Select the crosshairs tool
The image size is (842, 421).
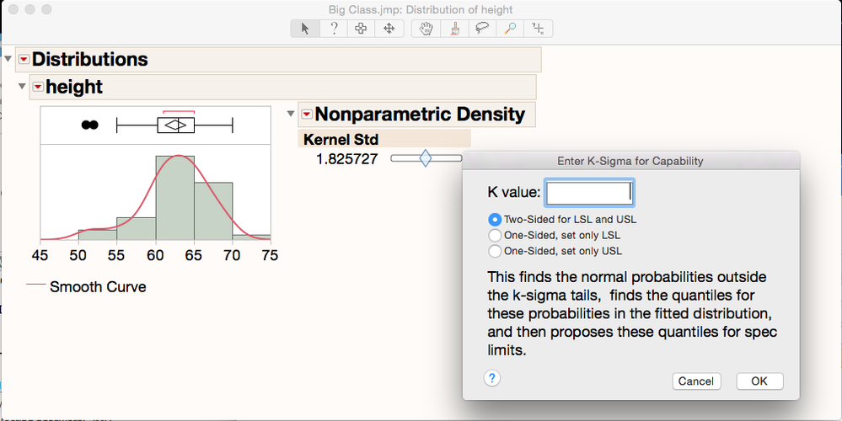coord(361,29)
